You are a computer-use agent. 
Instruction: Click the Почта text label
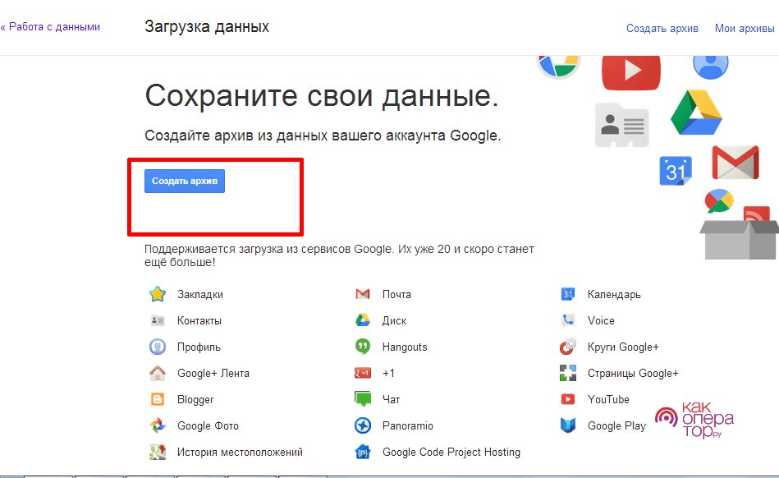(x=396, y=294)
